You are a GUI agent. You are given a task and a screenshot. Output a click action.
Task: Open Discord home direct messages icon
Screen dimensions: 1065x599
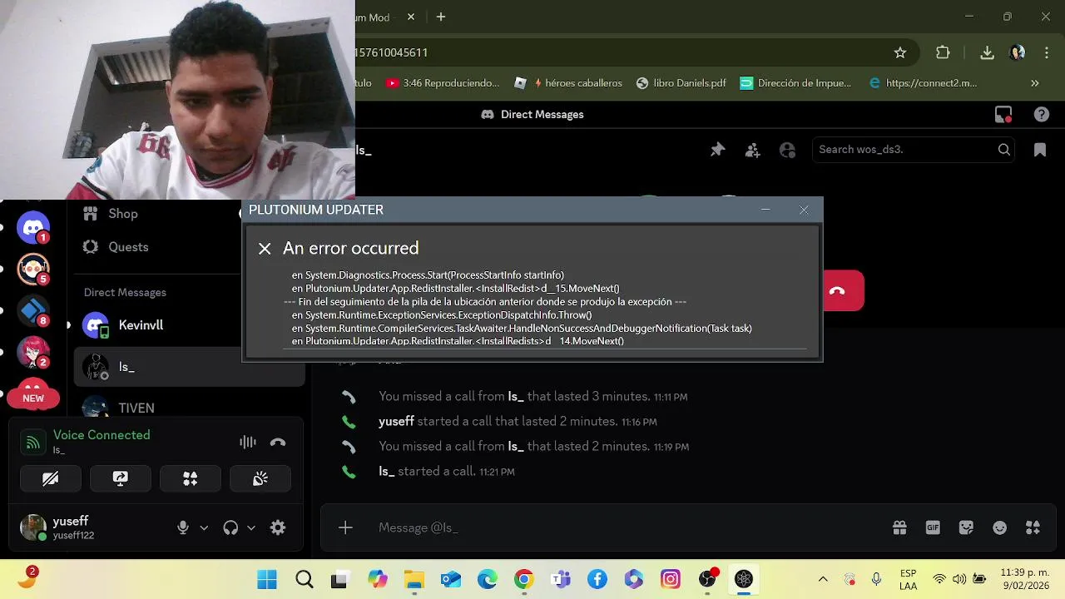pos(33,227)
